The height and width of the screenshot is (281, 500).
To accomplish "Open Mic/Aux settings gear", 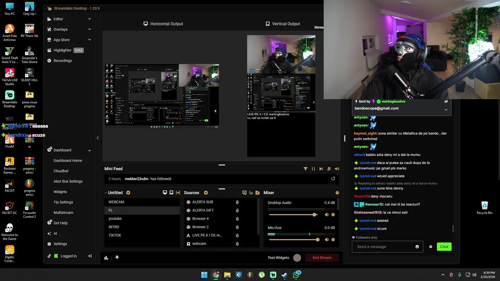I will click(333, 240).
